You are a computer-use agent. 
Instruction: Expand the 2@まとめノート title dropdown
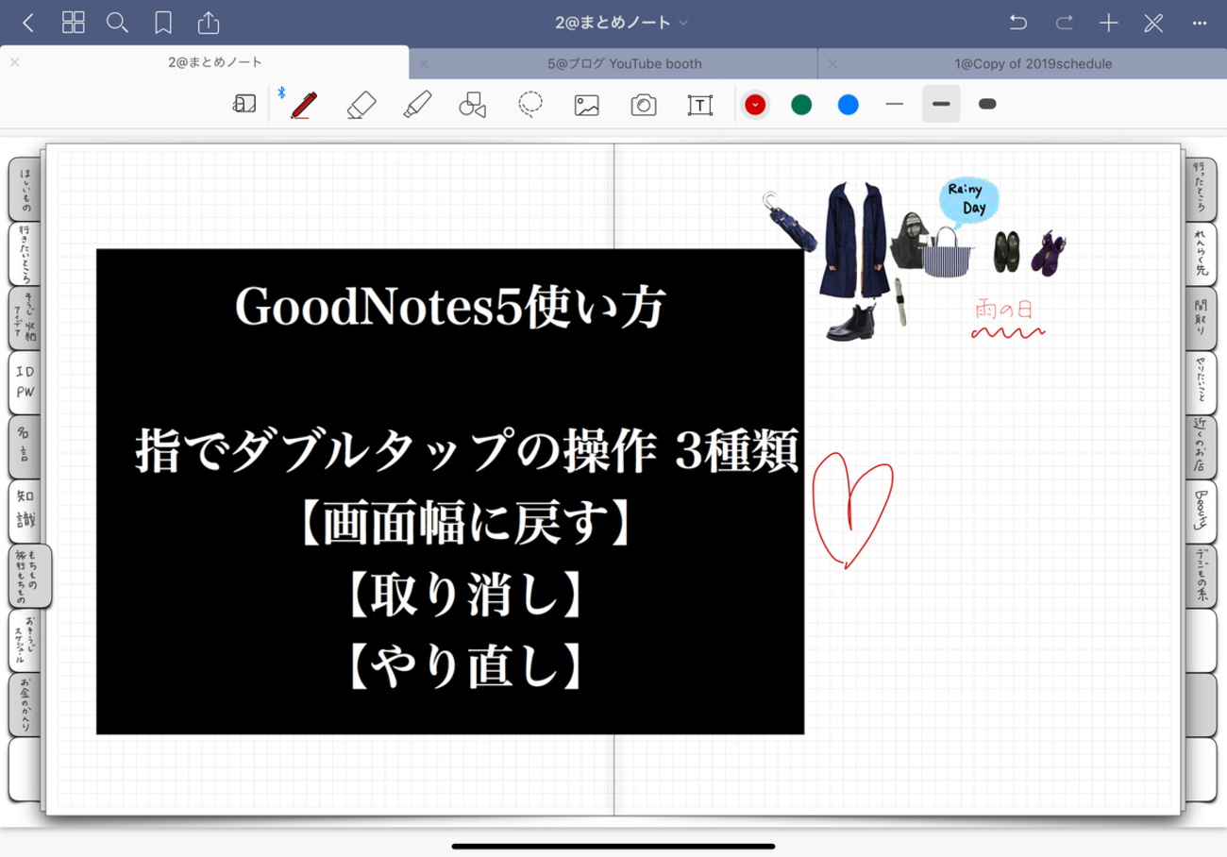point(621,23)
